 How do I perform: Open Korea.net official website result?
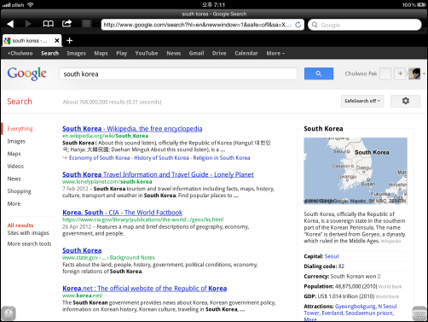pyautogui.click(x=145, y=289)
